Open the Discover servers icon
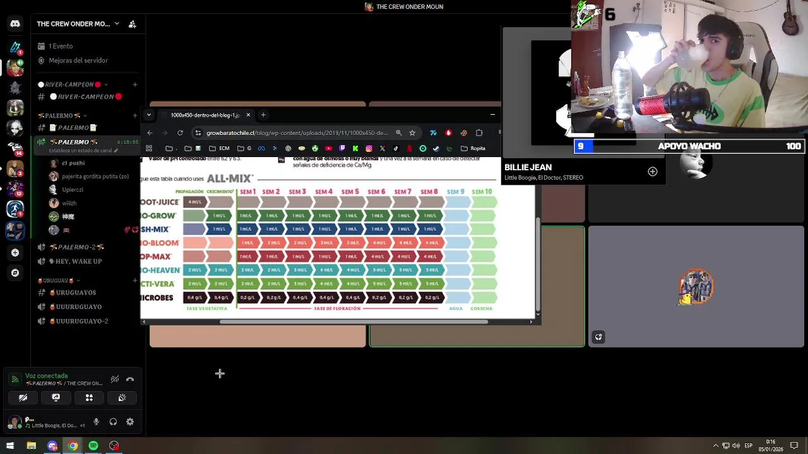808x454 pixels. [15, 273]
